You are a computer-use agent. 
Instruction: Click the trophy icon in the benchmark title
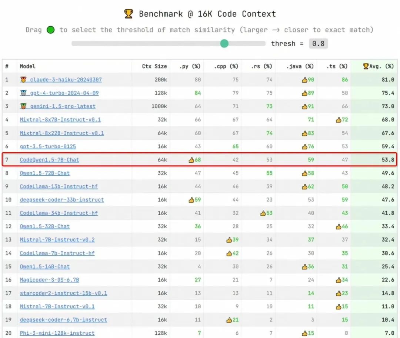pyautogui.click(x=129, y=14)
